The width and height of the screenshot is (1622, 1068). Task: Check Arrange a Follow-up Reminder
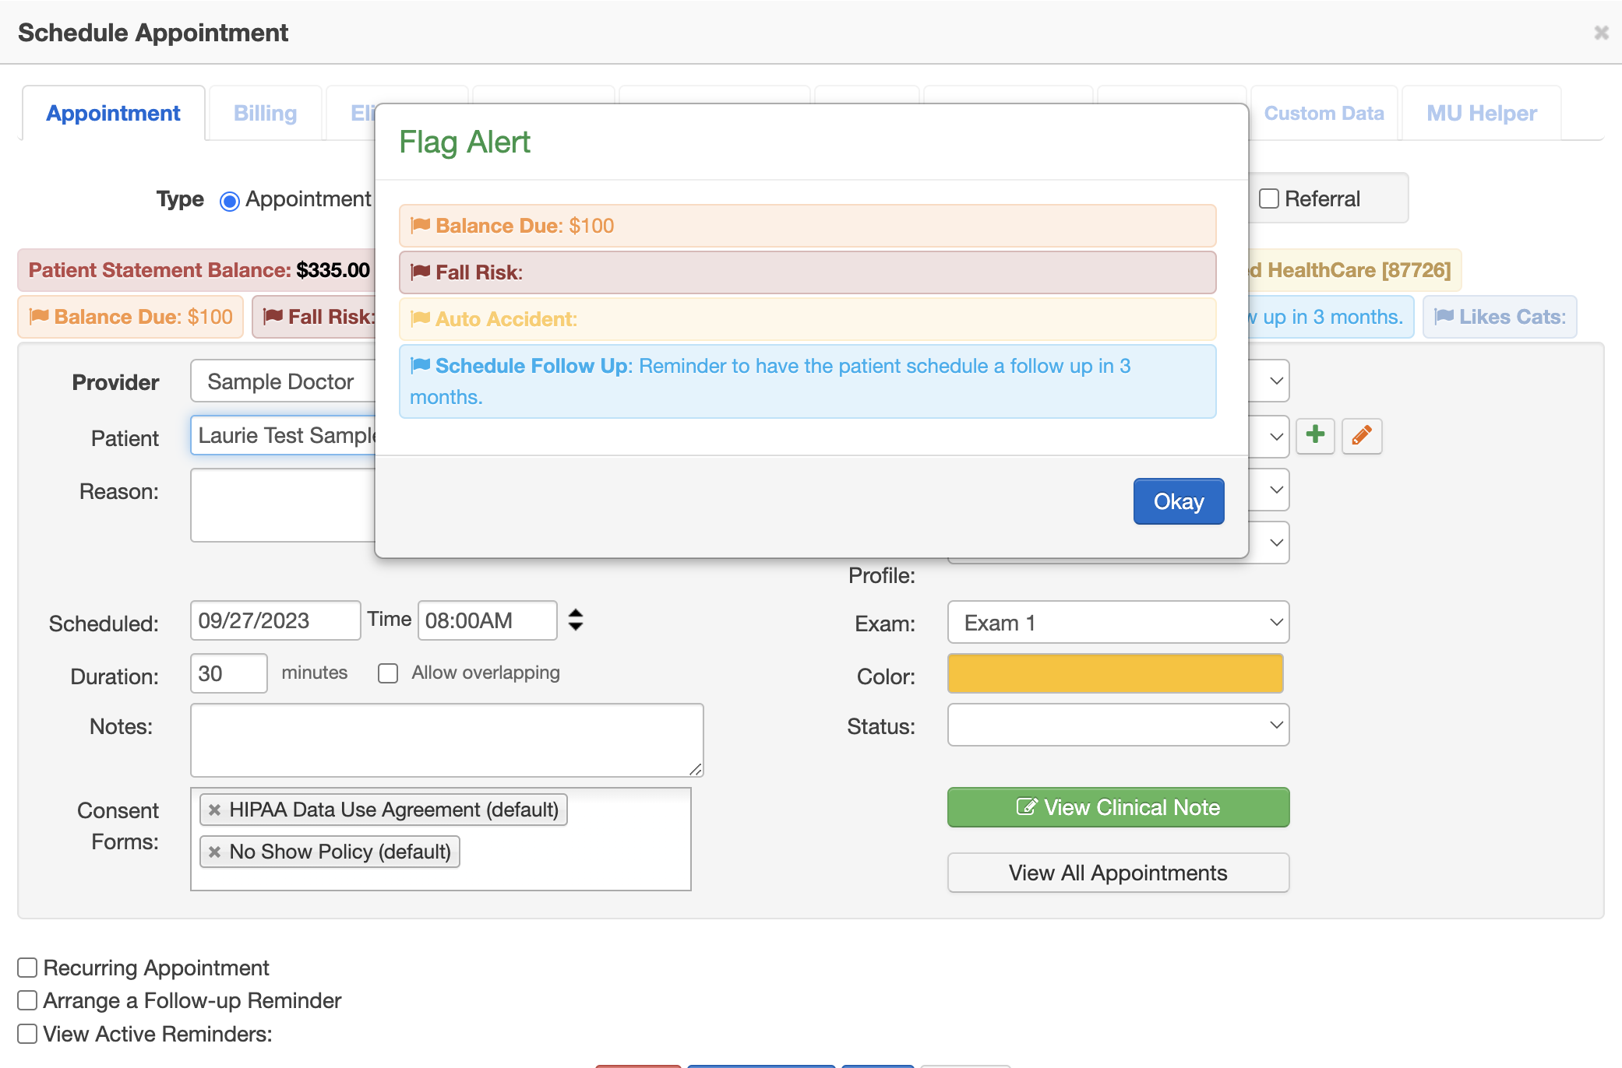click(x=27, y=1000)
